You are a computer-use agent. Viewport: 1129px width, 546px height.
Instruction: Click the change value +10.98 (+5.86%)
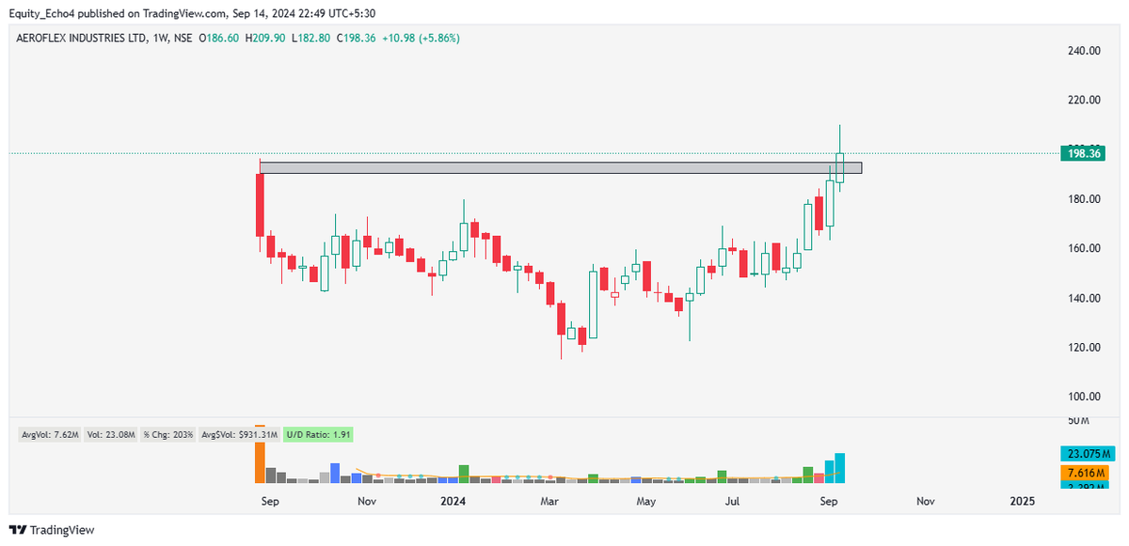coord(421,38)
